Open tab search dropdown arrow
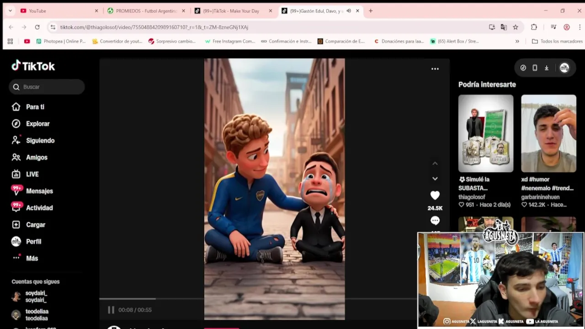 (x=11, y=11)
